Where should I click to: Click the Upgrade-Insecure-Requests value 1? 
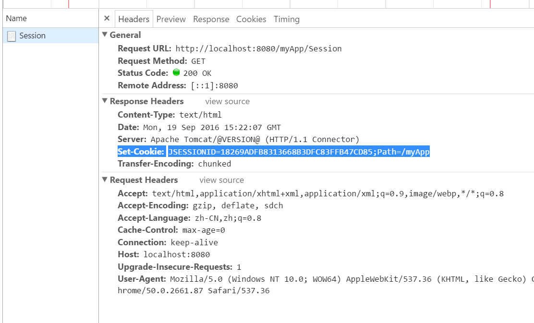(239, 267)
